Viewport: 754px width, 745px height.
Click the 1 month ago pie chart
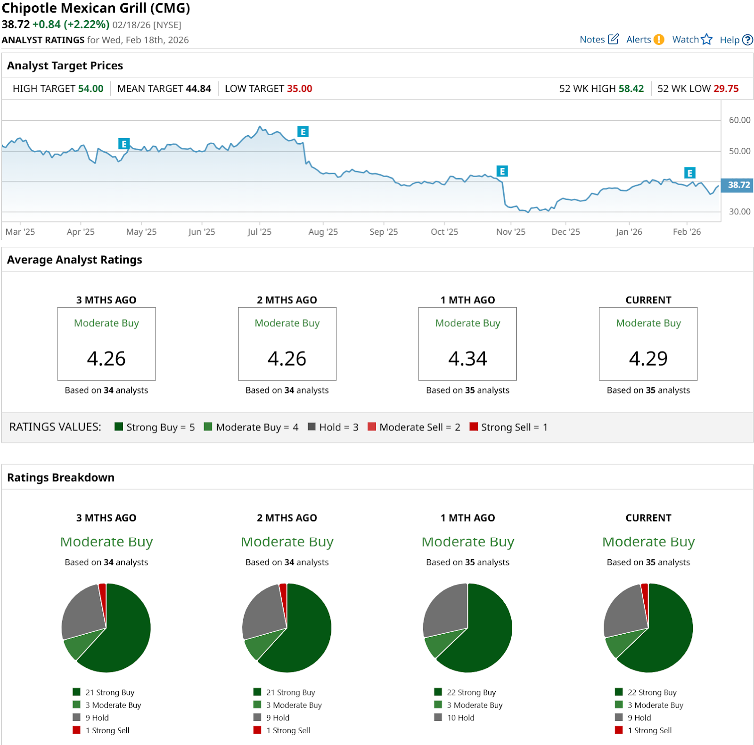coord(467,628)
